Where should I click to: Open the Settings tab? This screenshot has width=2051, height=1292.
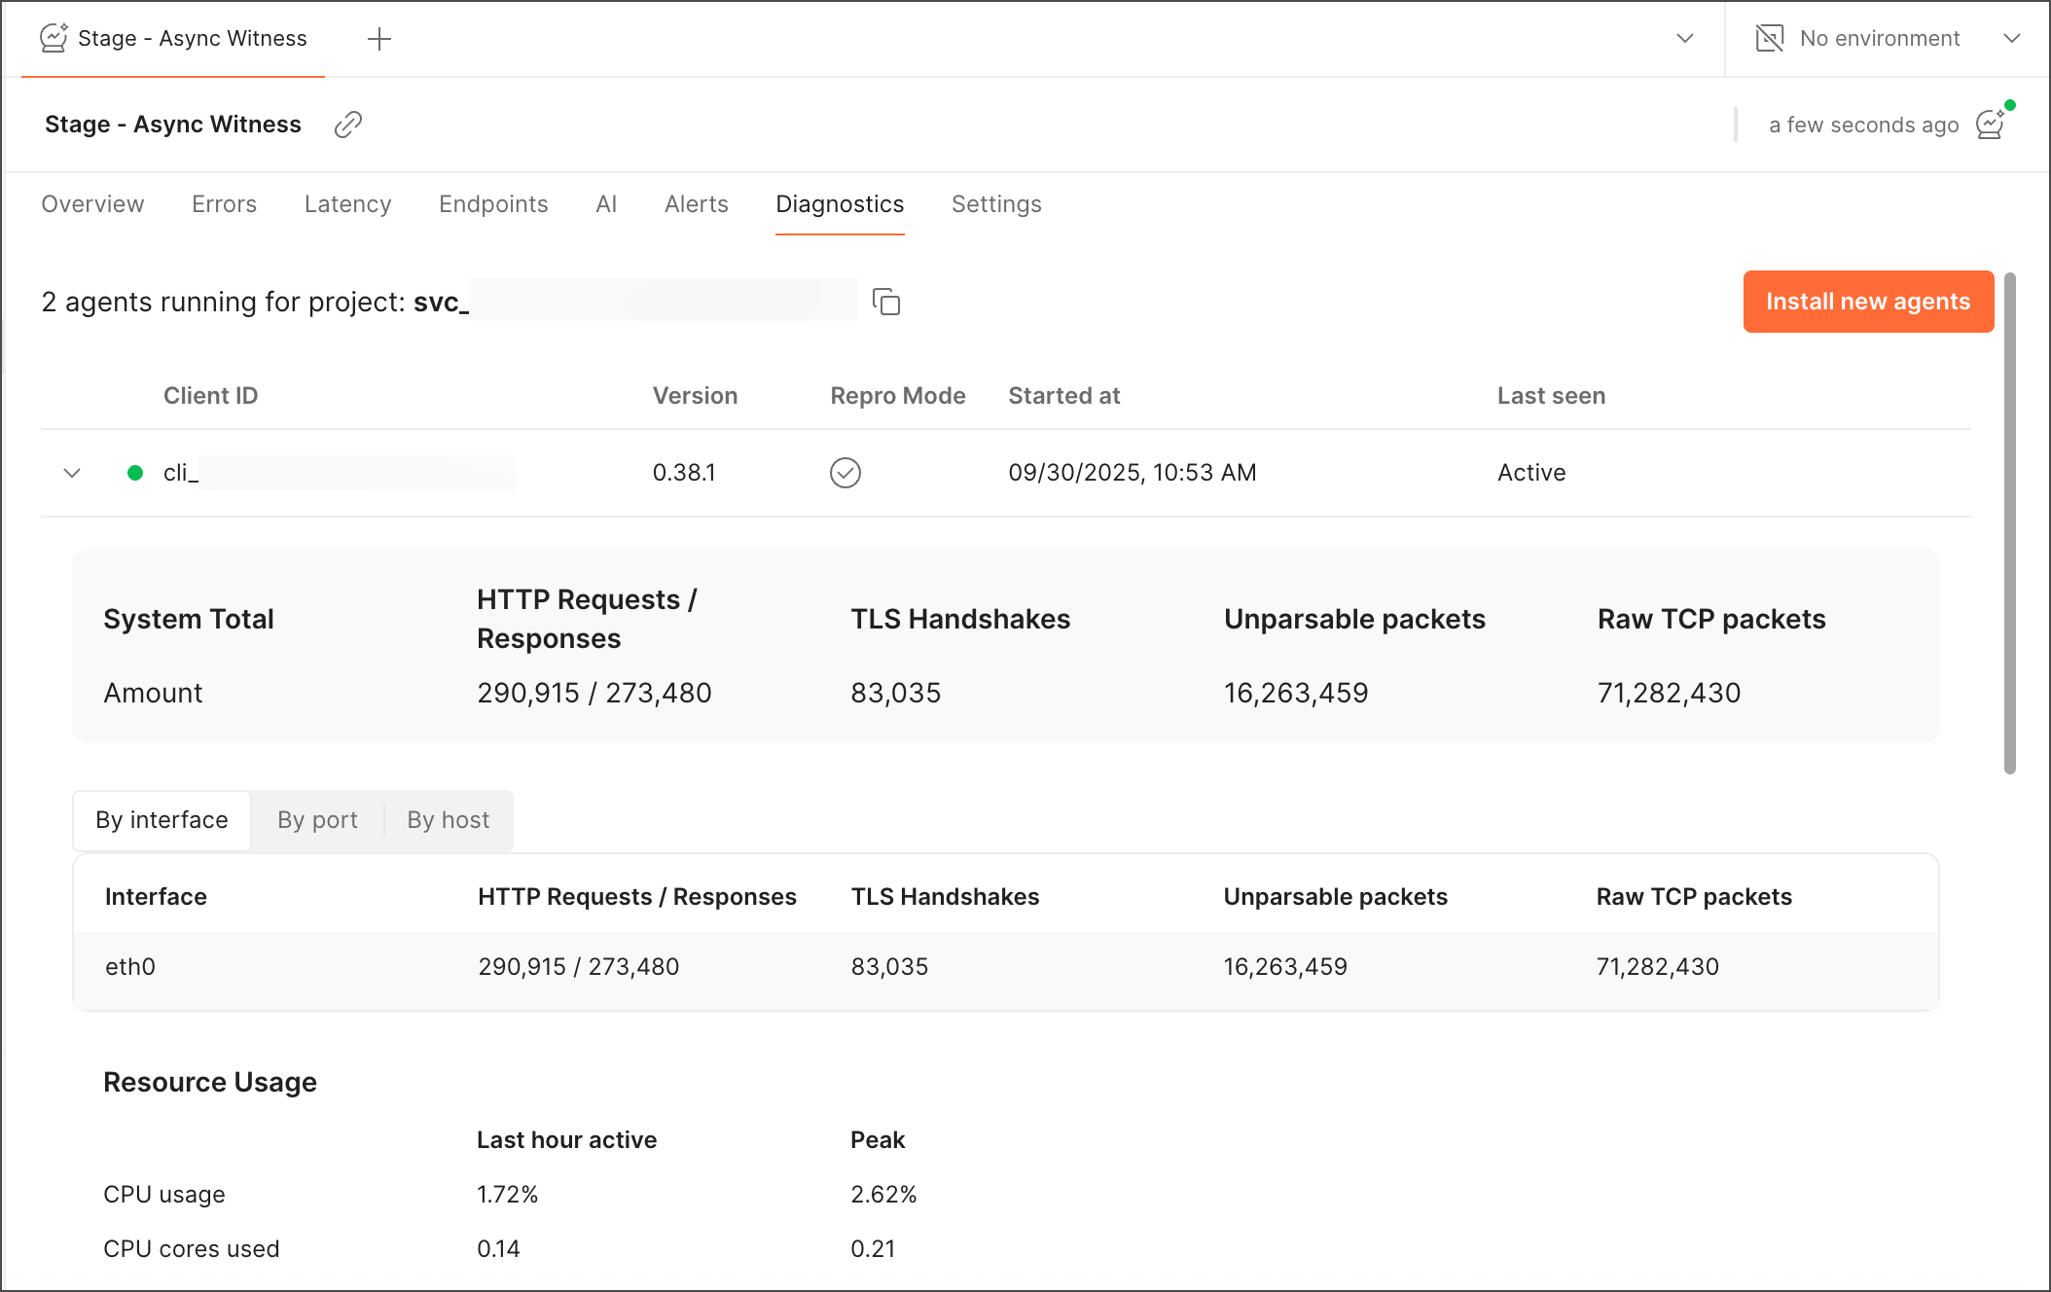(x=995, y=204)
